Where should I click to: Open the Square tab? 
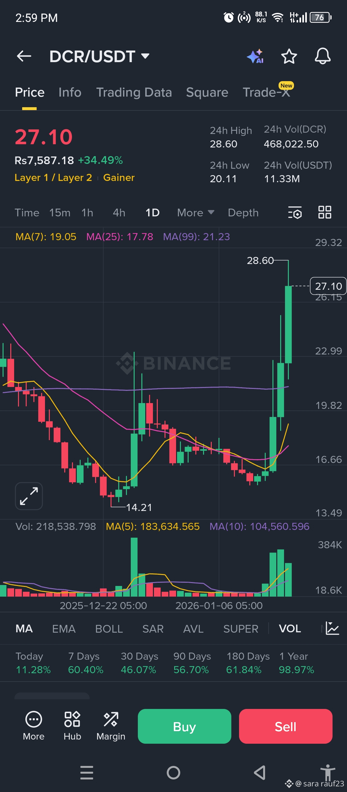[x=207, y=93]
